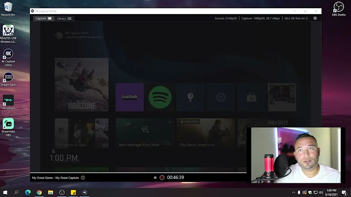Screen dimensions: 351x197
Task: Launch Streamlabs OBS desktop shortcut
Action: [8, 127]
